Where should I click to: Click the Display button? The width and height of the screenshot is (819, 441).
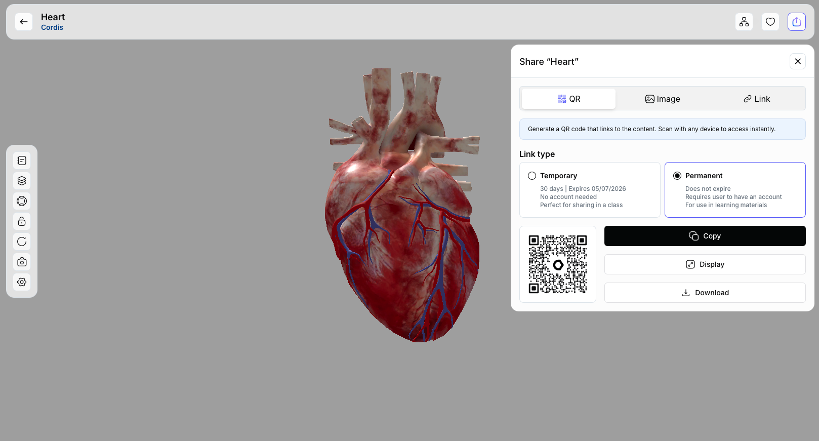[705, 264]
